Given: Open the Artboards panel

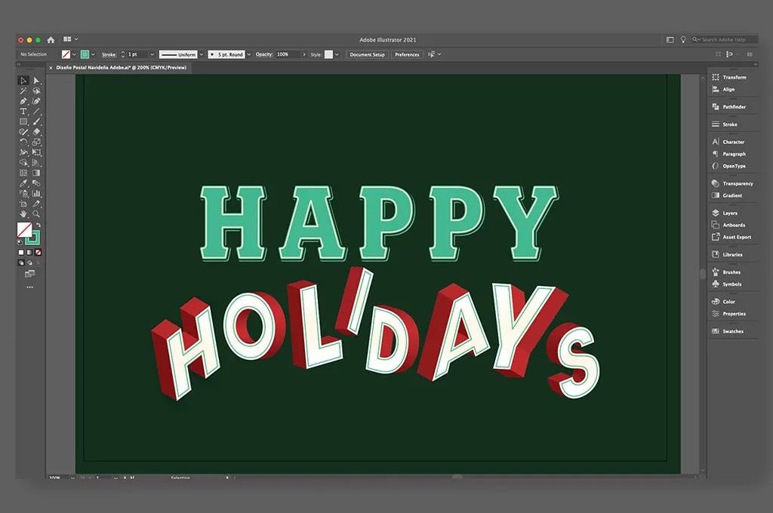Looking at the screenshot, I should click(731, 224).
